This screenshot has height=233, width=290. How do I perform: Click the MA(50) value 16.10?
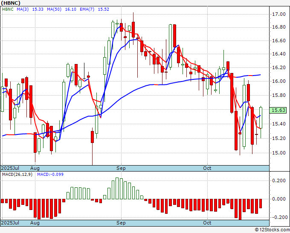[70, 9]
